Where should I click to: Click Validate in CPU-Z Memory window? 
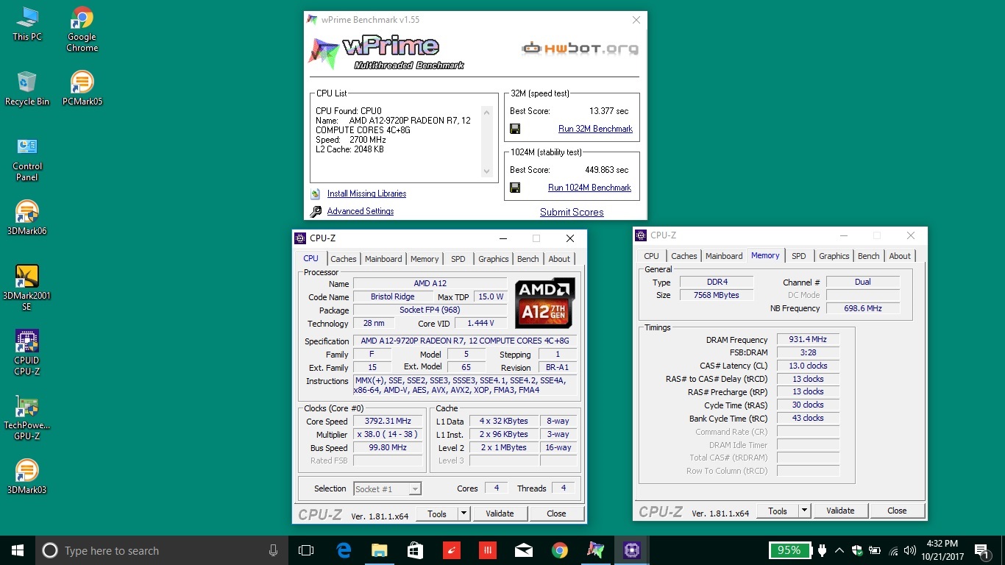pos(840,511)
